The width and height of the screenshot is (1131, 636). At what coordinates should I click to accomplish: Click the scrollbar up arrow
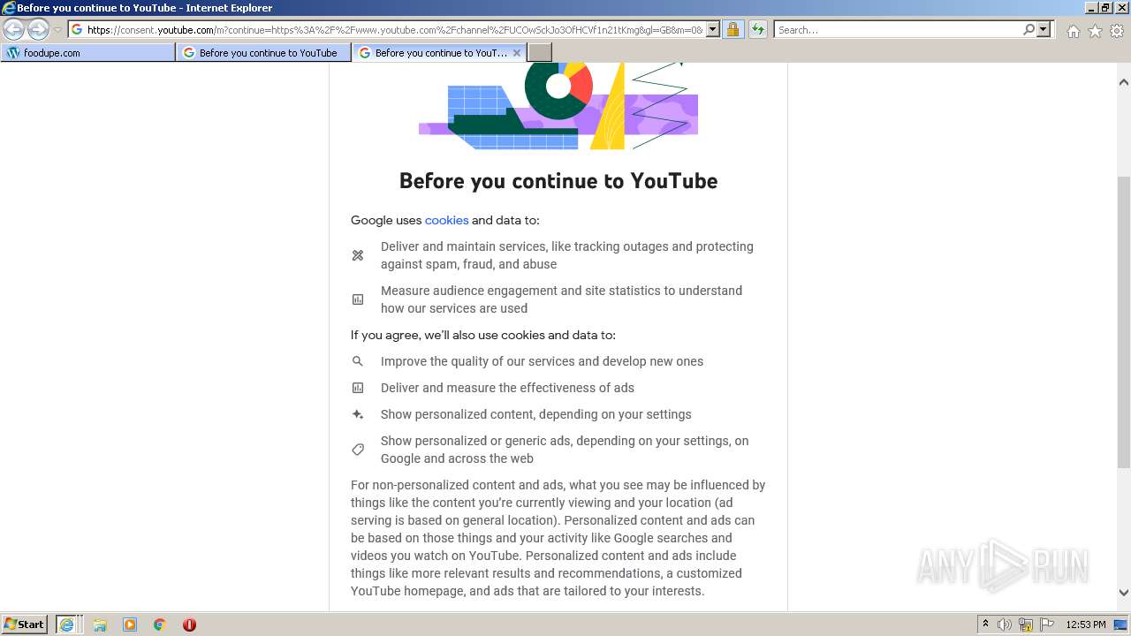[1124, 82]
